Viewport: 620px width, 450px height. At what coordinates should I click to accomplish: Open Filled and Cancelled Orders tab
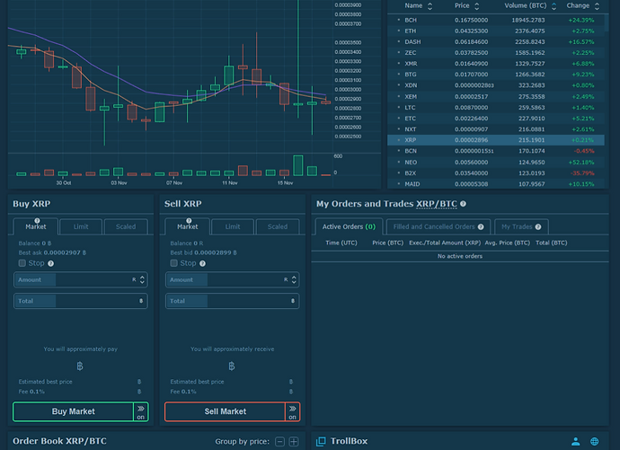438,226
